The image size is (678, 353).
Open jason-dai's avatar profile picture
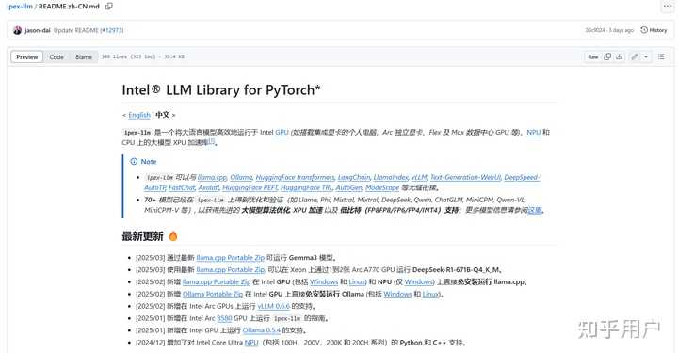[17, 30]
